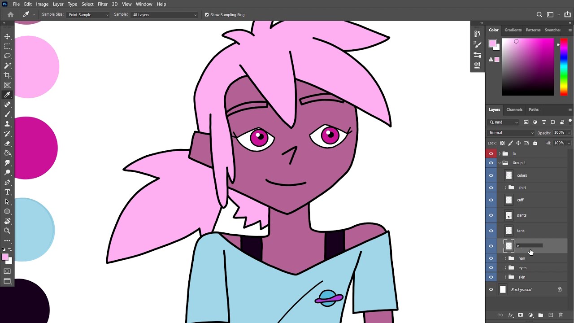Viewport: 574px width, 323px height.
Task: Click the Create new group folder icon
Action: click(540, 315)
